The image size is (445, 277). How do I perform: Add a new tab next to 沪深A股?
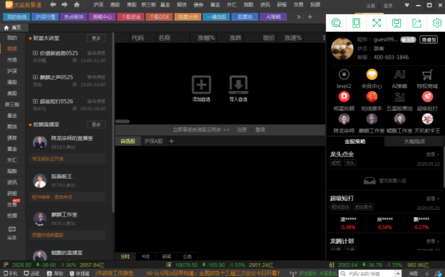171,141
